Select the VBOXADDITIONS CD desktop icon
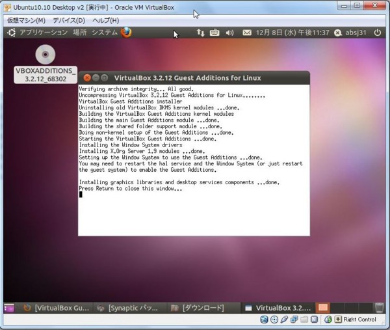 click(x=45, y=54)
